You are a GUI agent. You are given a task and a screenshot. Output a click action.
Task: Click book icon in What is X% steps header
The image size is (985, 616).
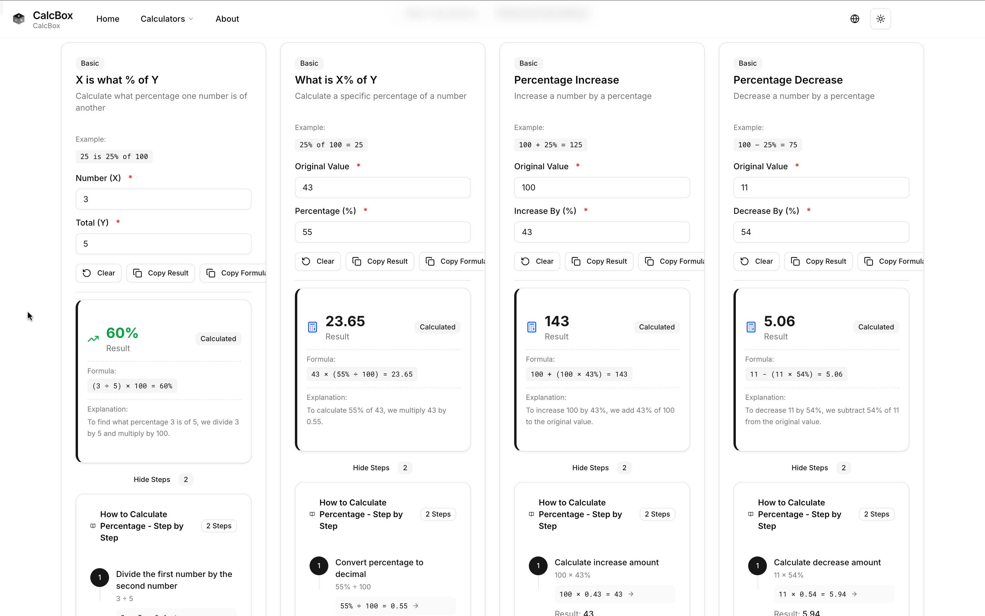pos(312,514)
